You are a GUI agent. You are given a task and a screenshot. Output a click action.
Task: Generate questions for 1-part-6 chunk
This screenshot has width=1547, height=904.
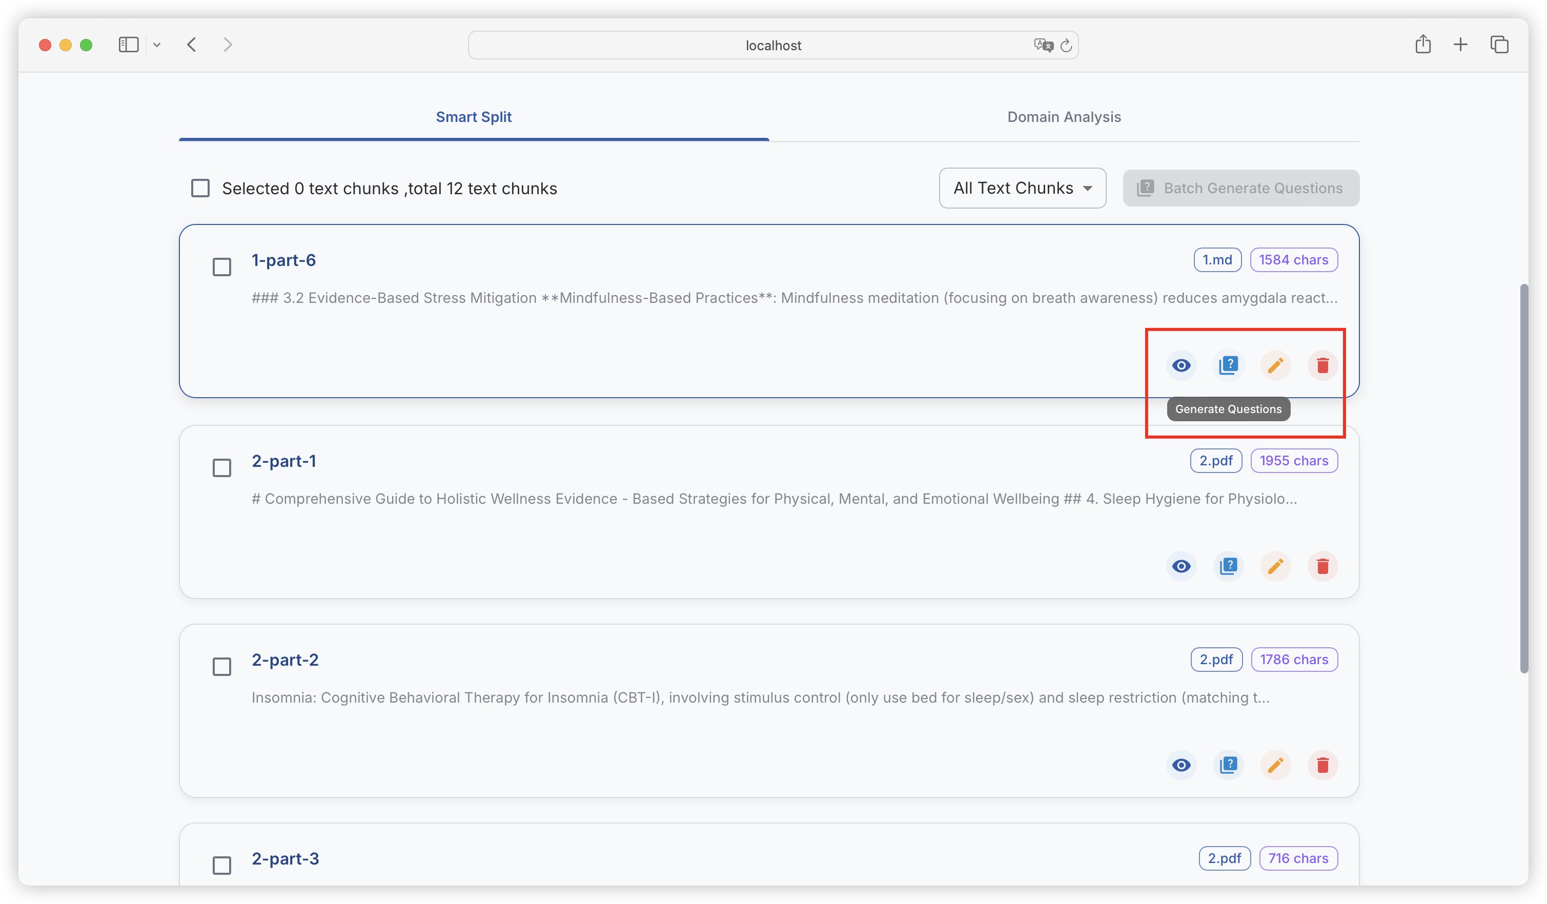(1228, 366)
